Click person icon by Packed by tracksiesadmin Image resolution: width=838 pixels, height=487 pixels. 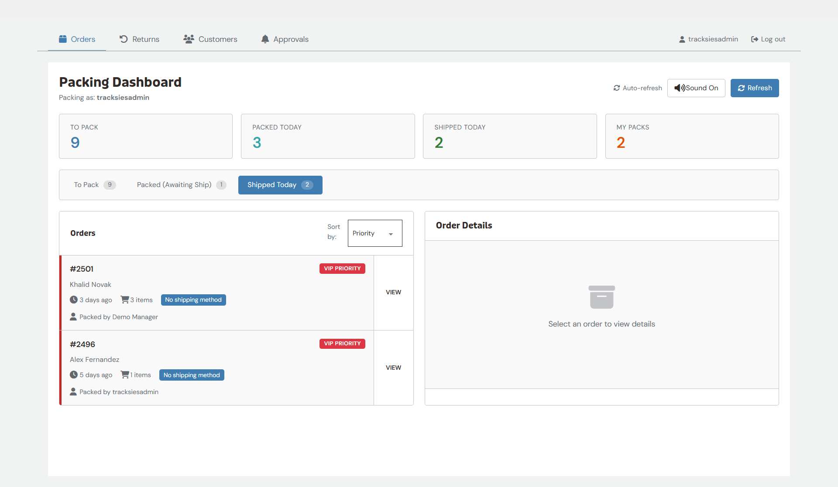[x=73, y=392]
